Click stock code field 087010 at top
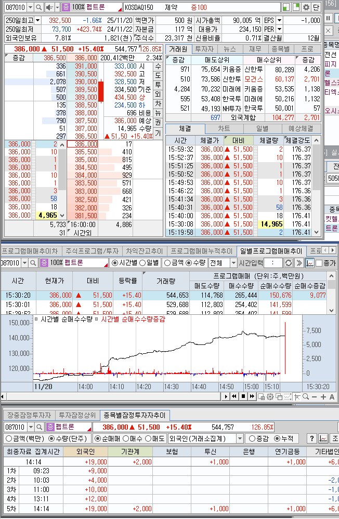This screenshot has width=339, height=519. [15, 7]
